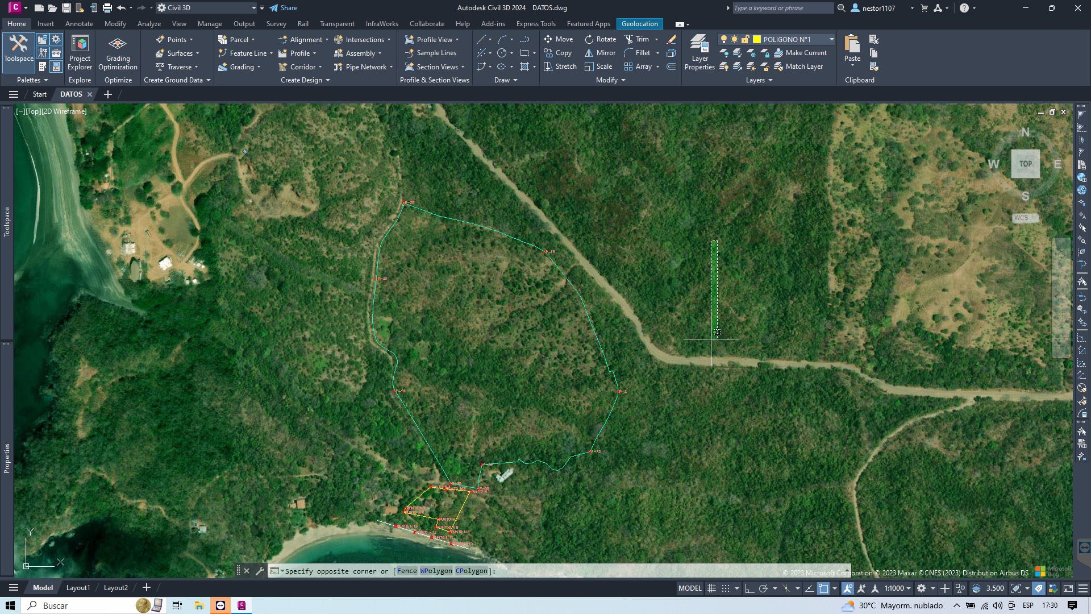Toggle polar tracking in status bar
Viewport: 1091px width, 614px height.
pos(763,588)
